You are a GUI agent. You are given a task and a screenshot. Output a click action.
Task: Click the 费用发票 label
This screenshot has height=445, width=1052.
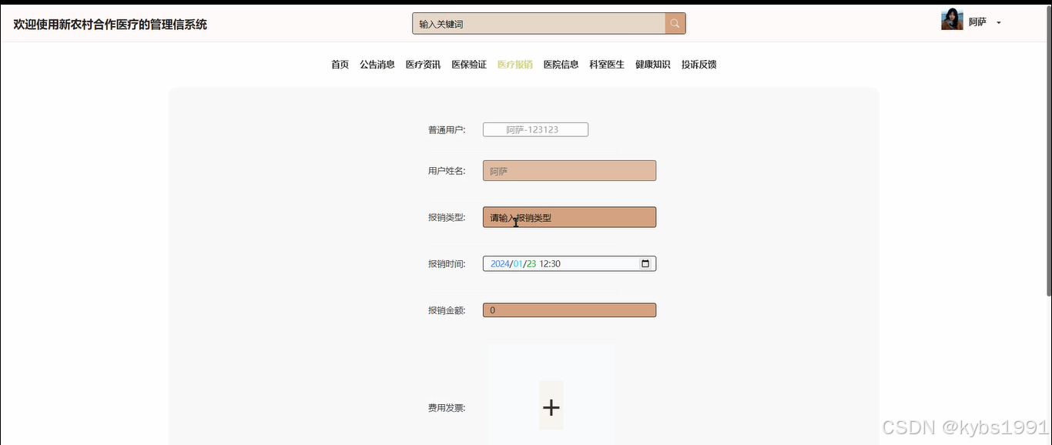(x=447, y=407)
